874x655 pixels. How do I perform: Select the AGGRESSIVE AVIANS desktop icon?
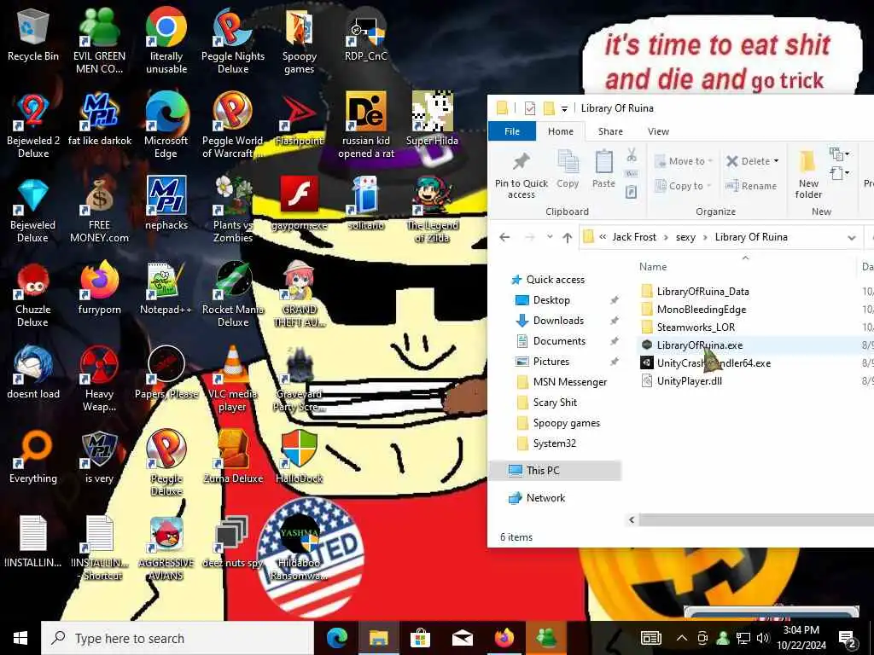[166, 548]
